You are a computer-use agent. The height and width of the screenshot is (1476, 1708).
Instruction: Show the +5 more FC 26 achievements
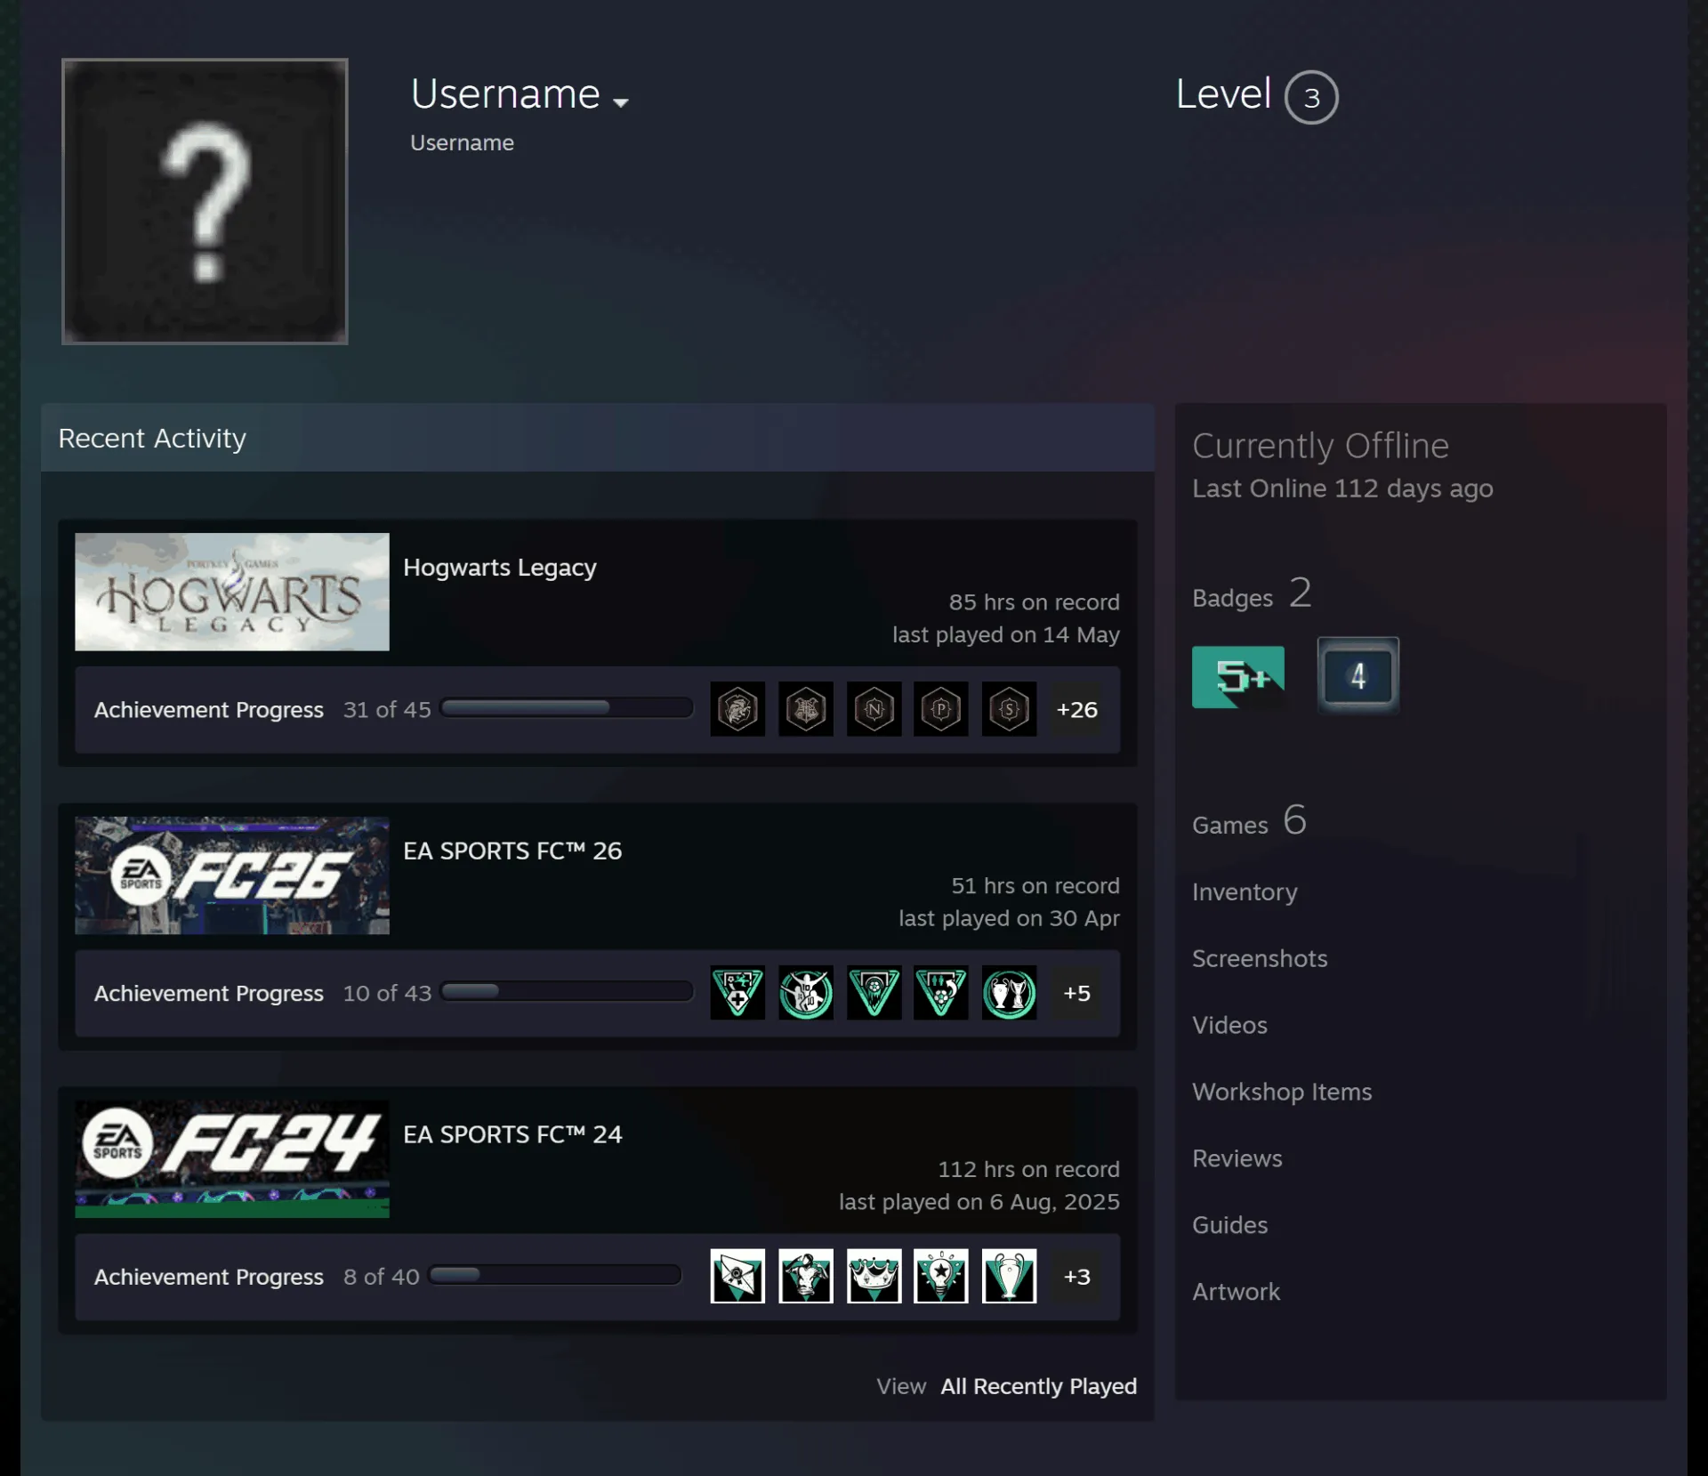(x=1076, y=992)
